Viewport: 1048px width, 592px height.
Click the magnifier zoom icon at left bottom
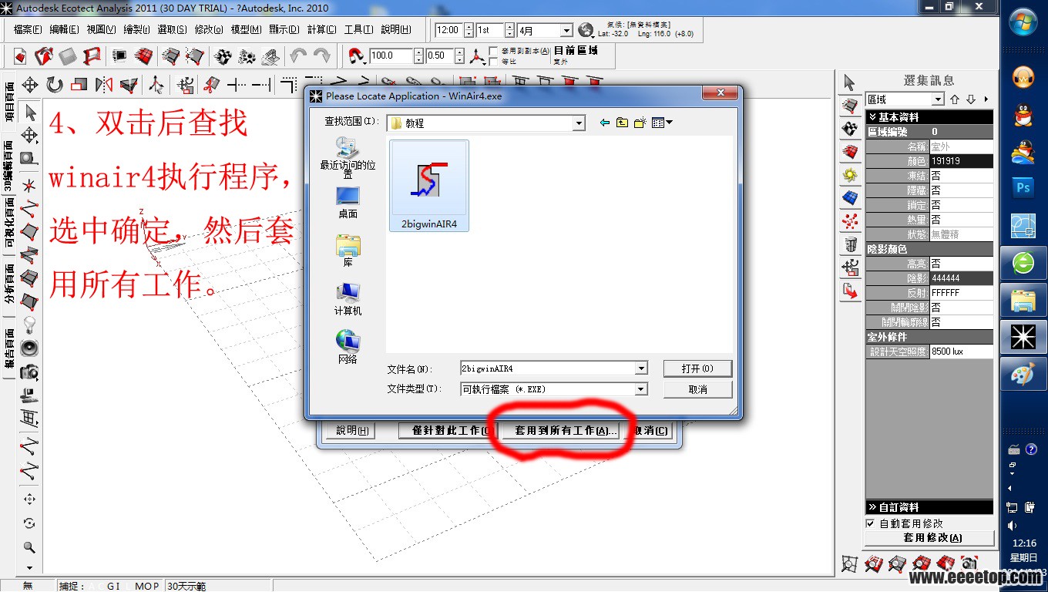29,547
